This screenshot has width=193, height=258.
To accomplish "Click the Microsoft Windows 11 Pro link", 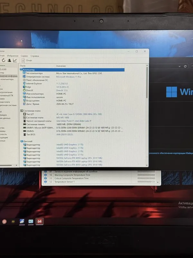I will pyautogui.click(x=69, y=77).
